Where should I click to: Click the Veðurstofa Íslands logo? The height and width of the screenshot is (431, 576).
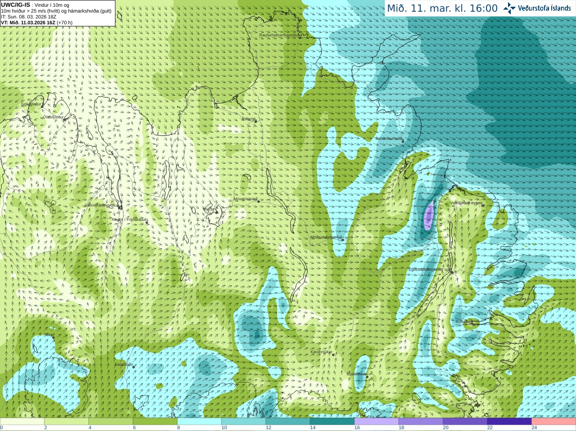point(537,8)
